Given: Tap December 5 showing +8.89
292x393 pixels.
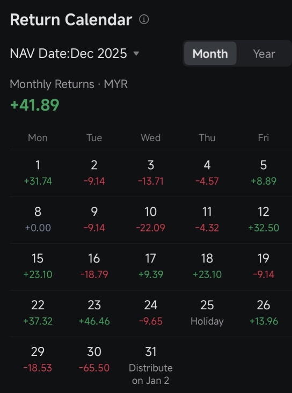Looking at the screenshot, I should 264,173.
